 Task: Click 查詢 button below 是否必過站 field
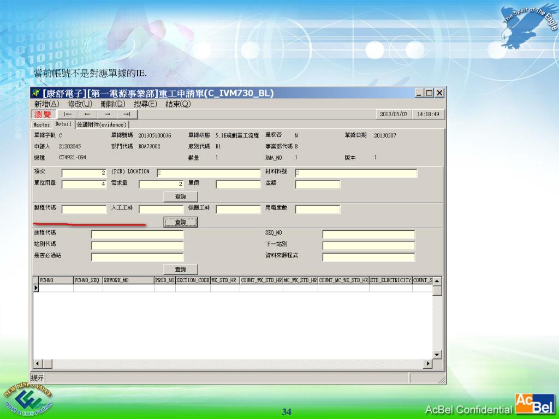click(181, 269)
